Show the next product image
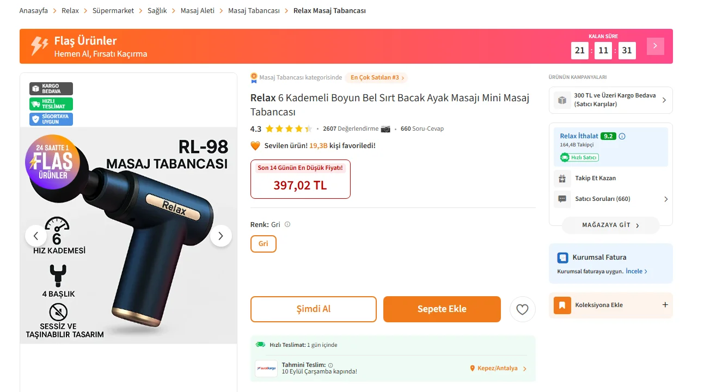The width and height of the screenshot is (704, 392). point(221,236)
